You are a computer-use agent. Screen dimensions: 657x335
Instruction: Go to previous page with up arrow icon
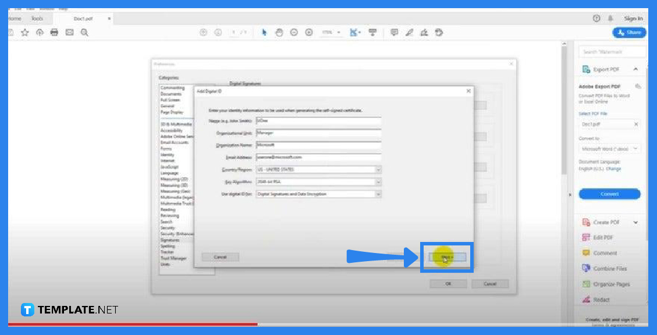click(204, 32)
